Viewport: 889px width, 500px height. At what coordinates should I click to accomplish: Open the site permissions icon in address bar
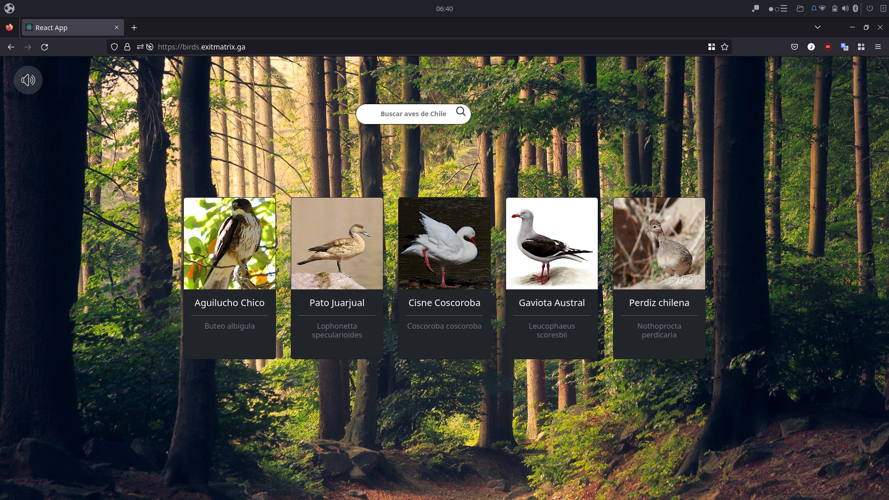click(140, 47)
